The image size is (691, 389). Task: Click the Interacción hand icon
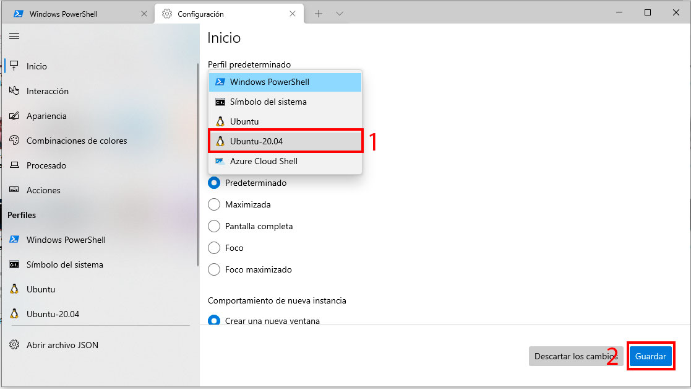[14, 90]
